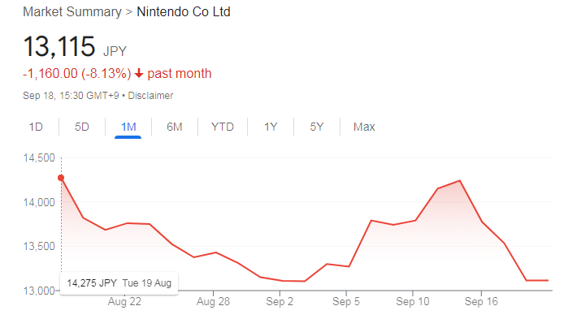Show the Max time range chart
This screenshot has width=581, height=319.
pyautogui.click(x=364, y=127)
